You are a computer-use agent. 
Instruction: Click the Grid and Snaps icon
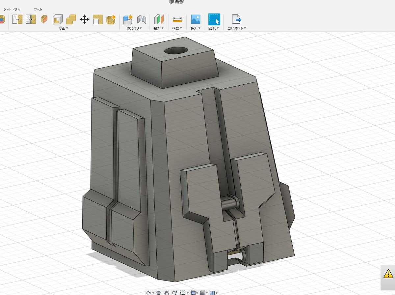pyautogui.click(x=203, y=292)
